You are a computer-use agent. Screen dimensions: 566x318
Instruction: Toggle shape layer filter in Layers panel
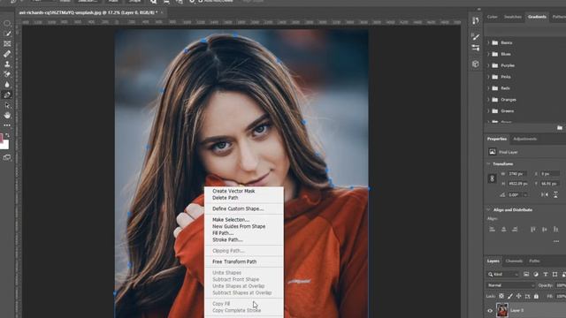pos(555,275)
